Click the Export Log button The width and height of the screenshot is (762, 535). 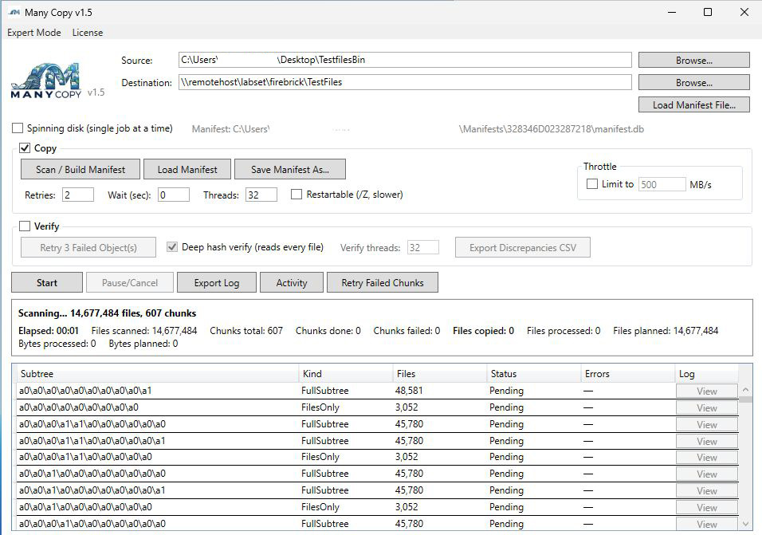(x=217, y=283)
